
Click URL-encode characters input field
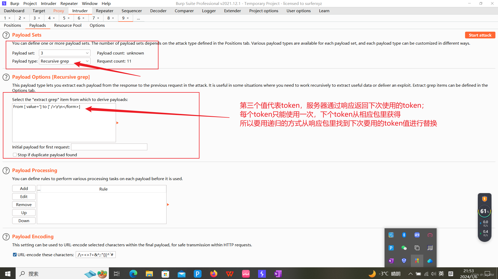pyautogui.click(x=96, y=255)
